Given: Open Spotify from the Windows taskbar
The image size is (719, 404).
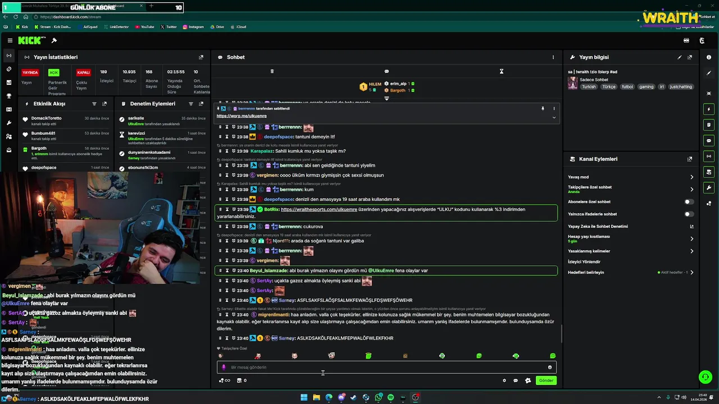Looking at the screenshot, I should (x=390, y=397).
